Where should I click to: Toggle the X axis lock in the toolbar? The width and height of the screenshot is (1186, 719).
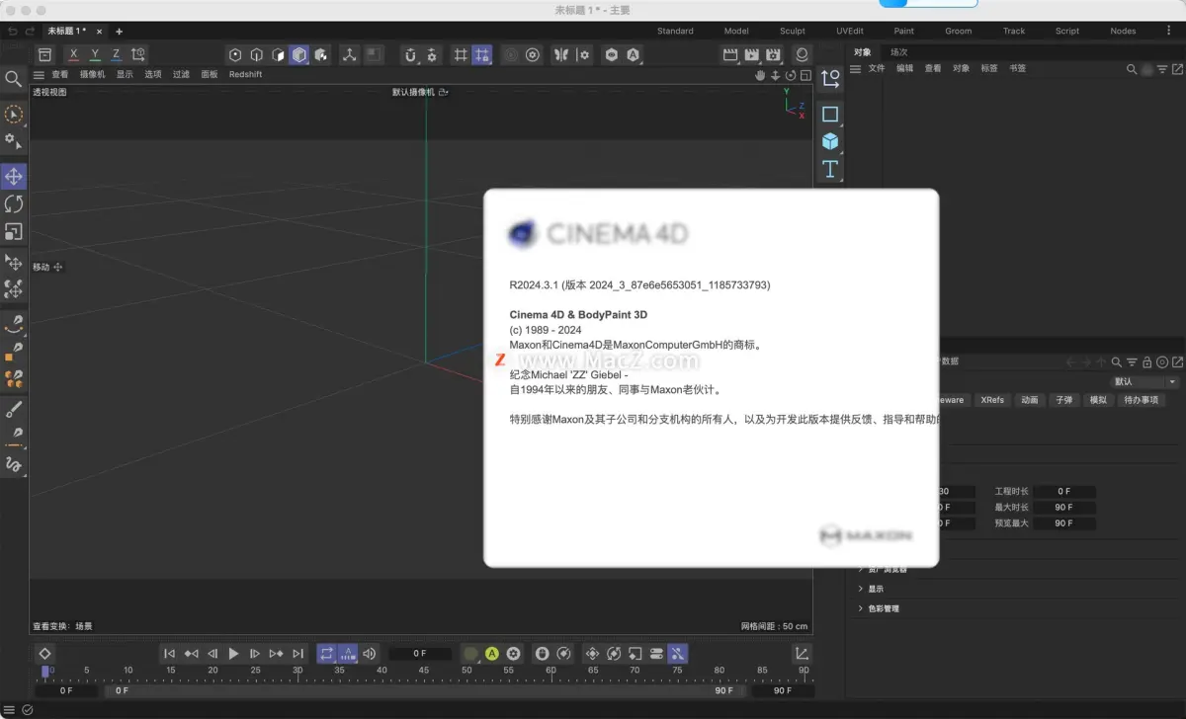tap(72, 55)
